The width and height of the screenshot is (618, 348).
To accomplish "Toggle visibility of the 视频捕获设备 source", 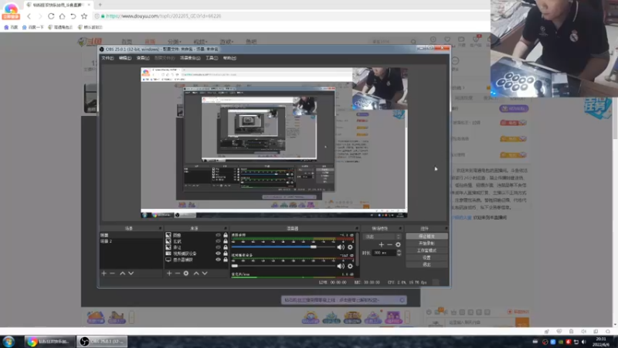I will (x=218, y=254).
